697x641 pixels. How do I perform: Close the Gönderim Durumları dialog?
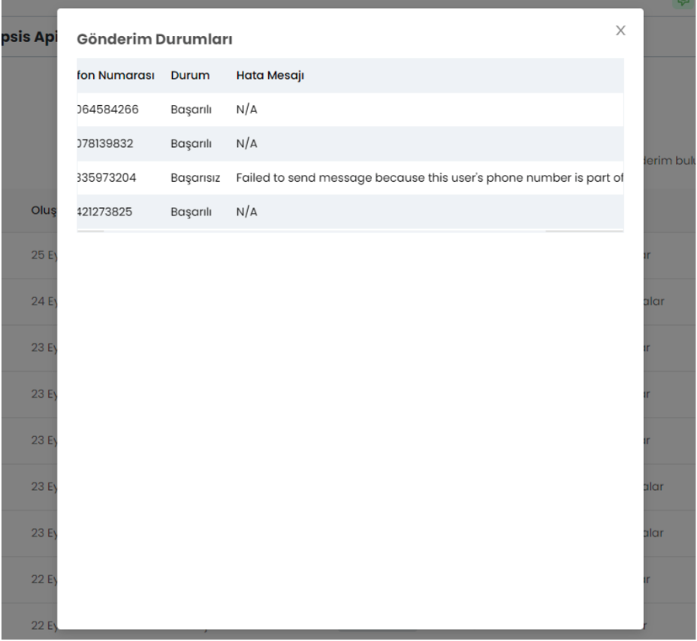click(620, 30)
